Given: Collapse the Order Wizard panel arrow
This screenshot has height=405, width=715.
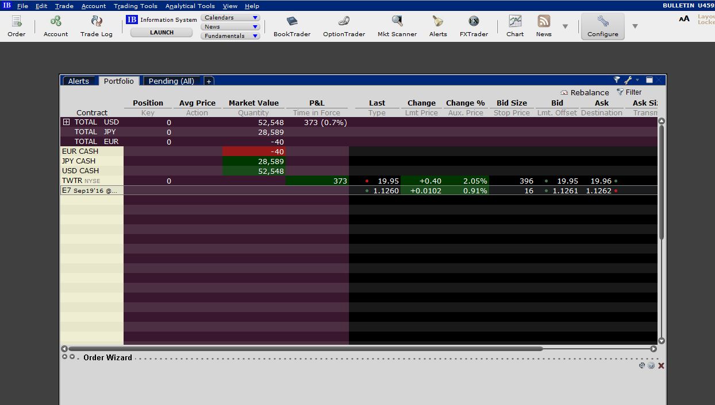Looking at the screenshot, I should coord(72,357).
